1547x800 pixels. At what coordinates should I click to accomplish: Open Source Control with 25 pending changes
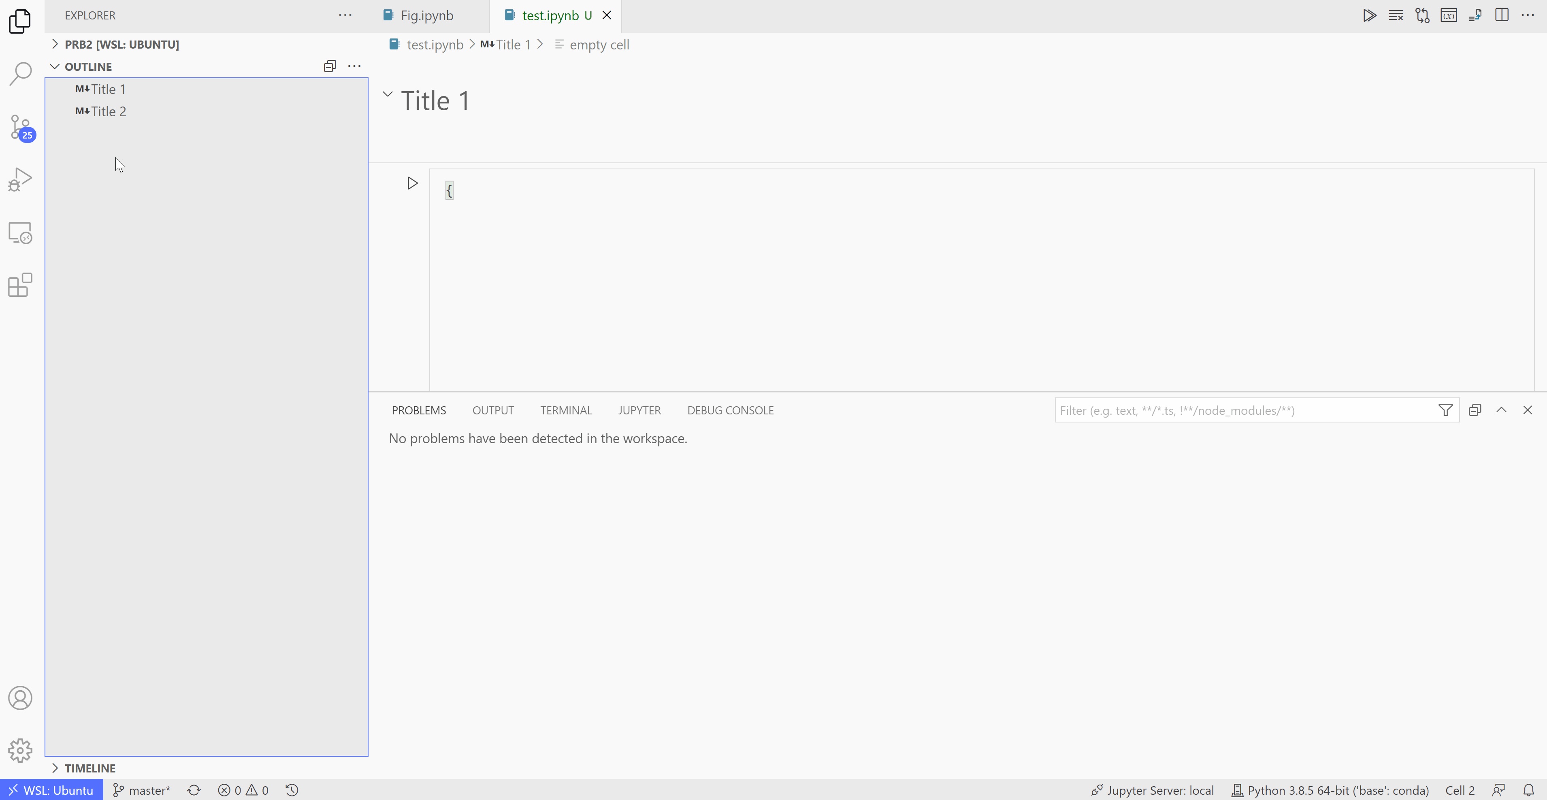[20, 127]
